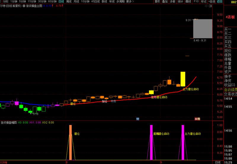Open the 多周期 multi-period view

click(121, 1)
